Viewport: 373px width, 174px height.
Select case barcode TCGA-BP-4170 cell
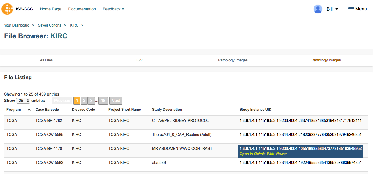click(49, 148)
